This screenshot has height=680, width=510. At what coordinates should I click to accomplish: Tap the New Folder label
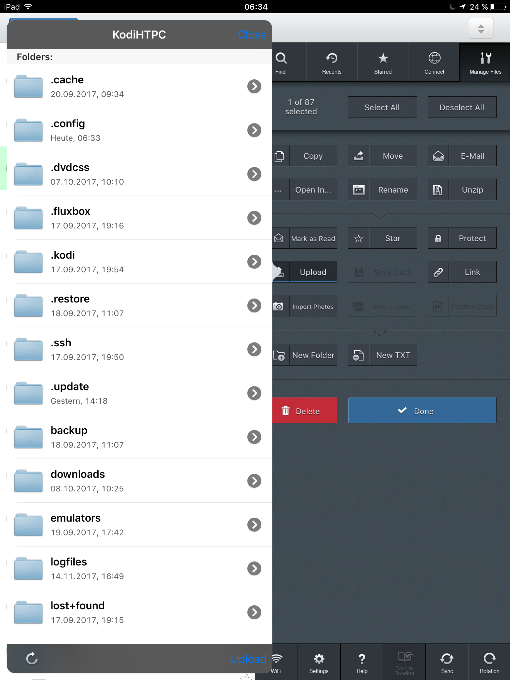click(x=313, y=355)
